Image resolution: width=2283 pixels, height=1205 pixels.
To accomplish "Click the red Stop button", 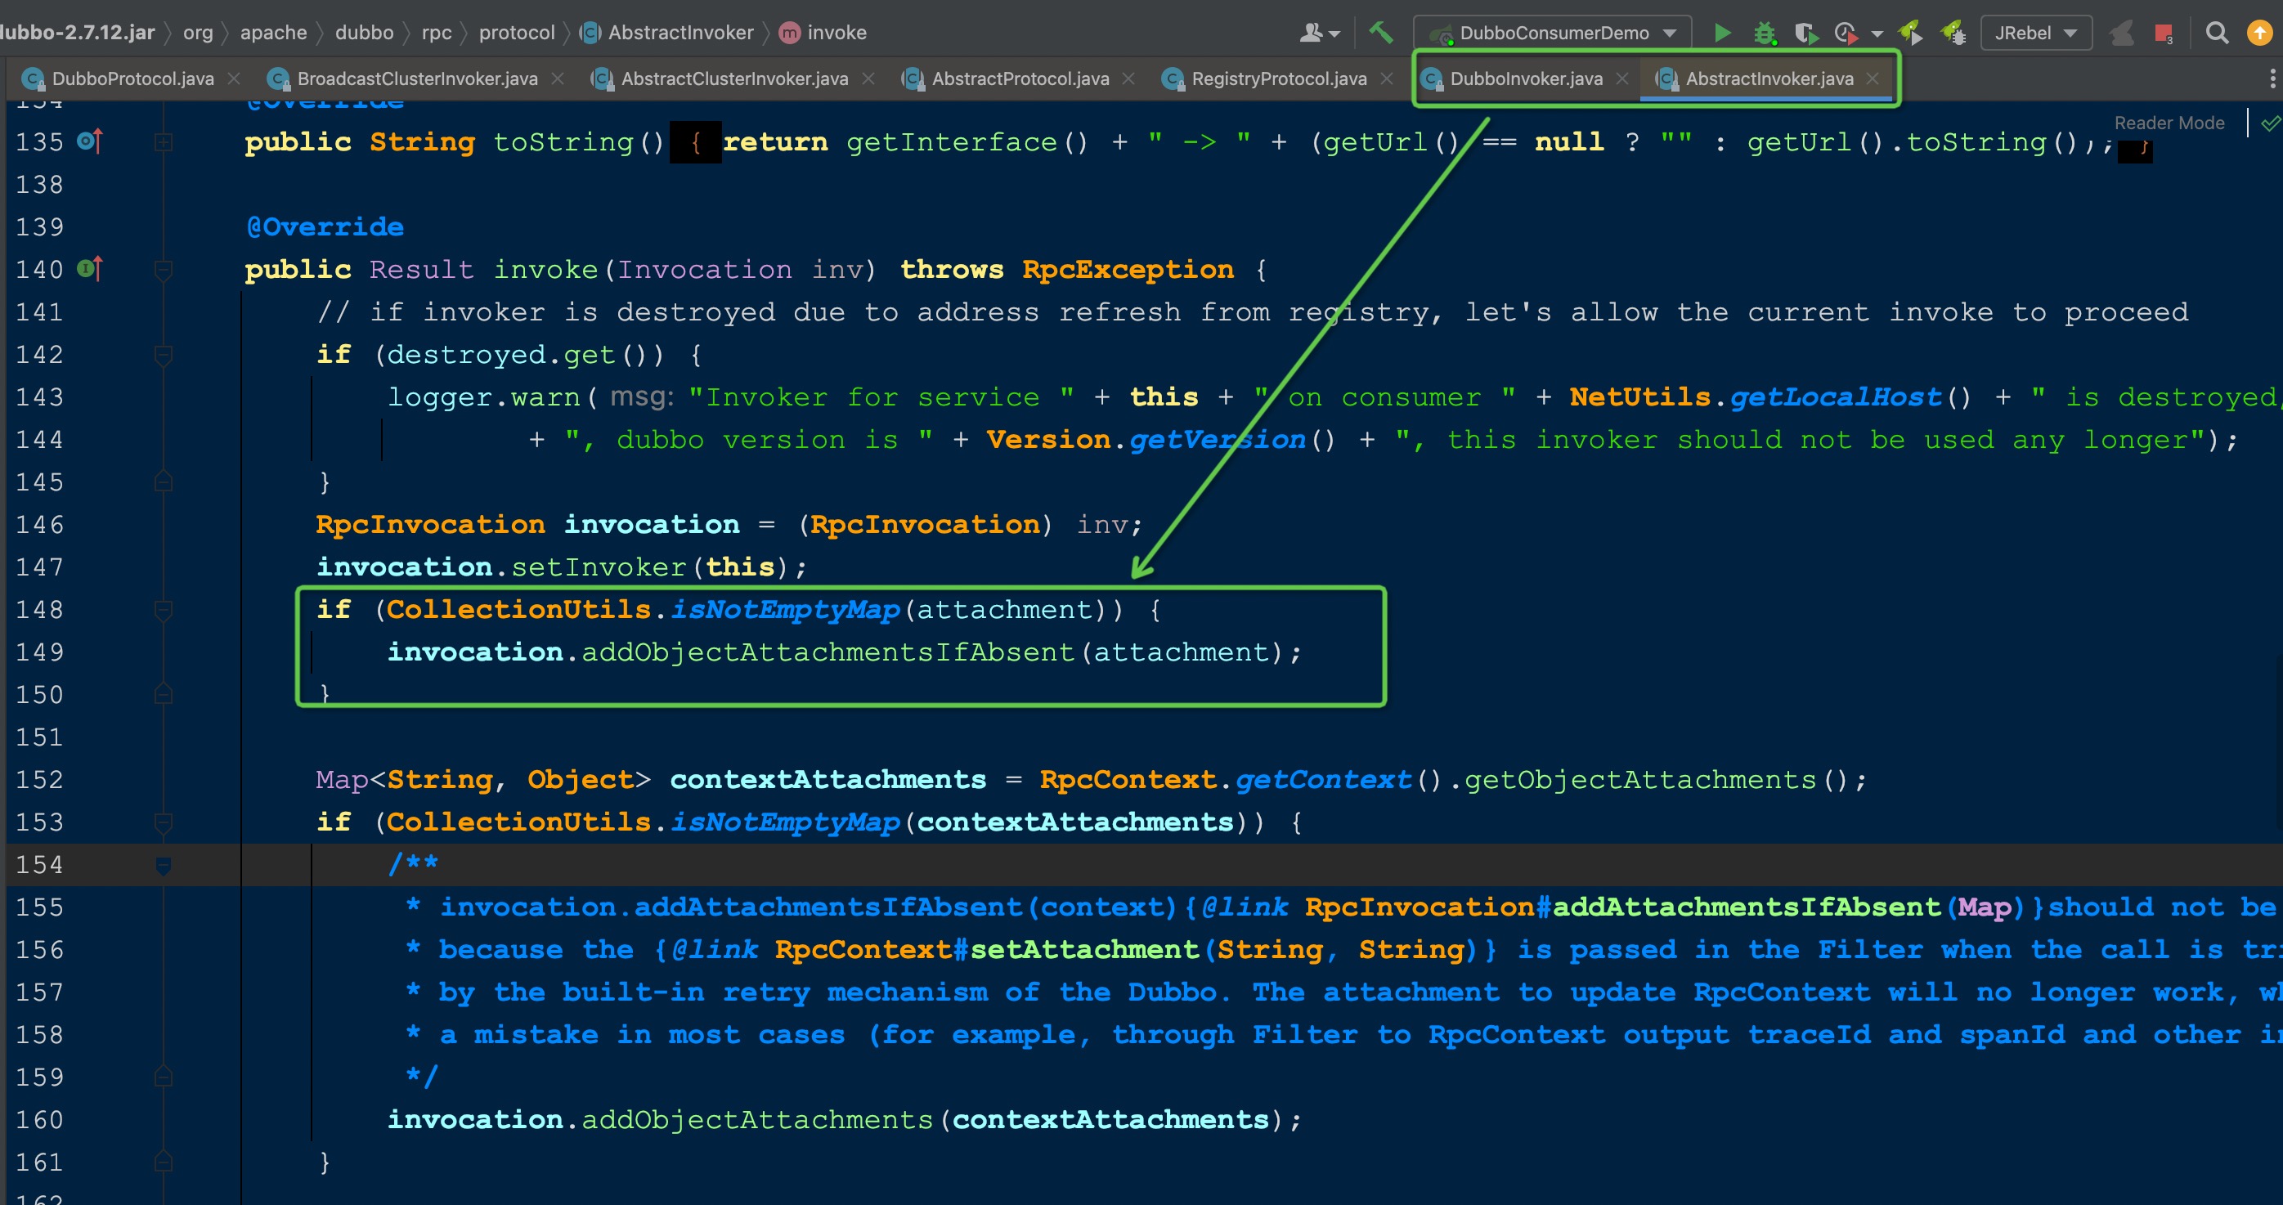I will tap(2164, 34).
